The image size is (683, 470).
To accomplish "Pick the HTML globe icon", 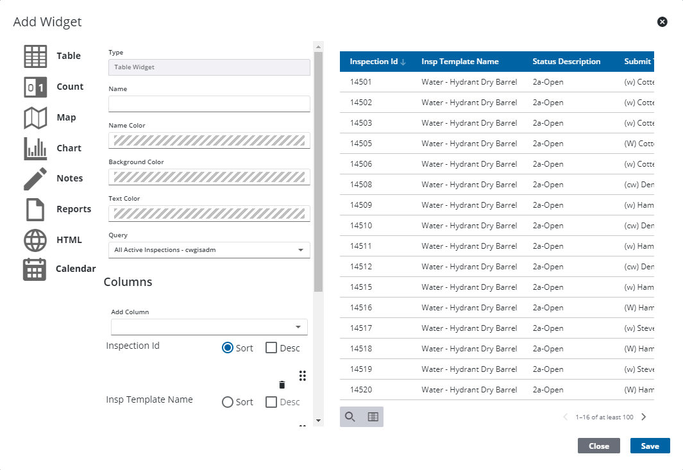I will pyautogui.click(x=35, y=240).
